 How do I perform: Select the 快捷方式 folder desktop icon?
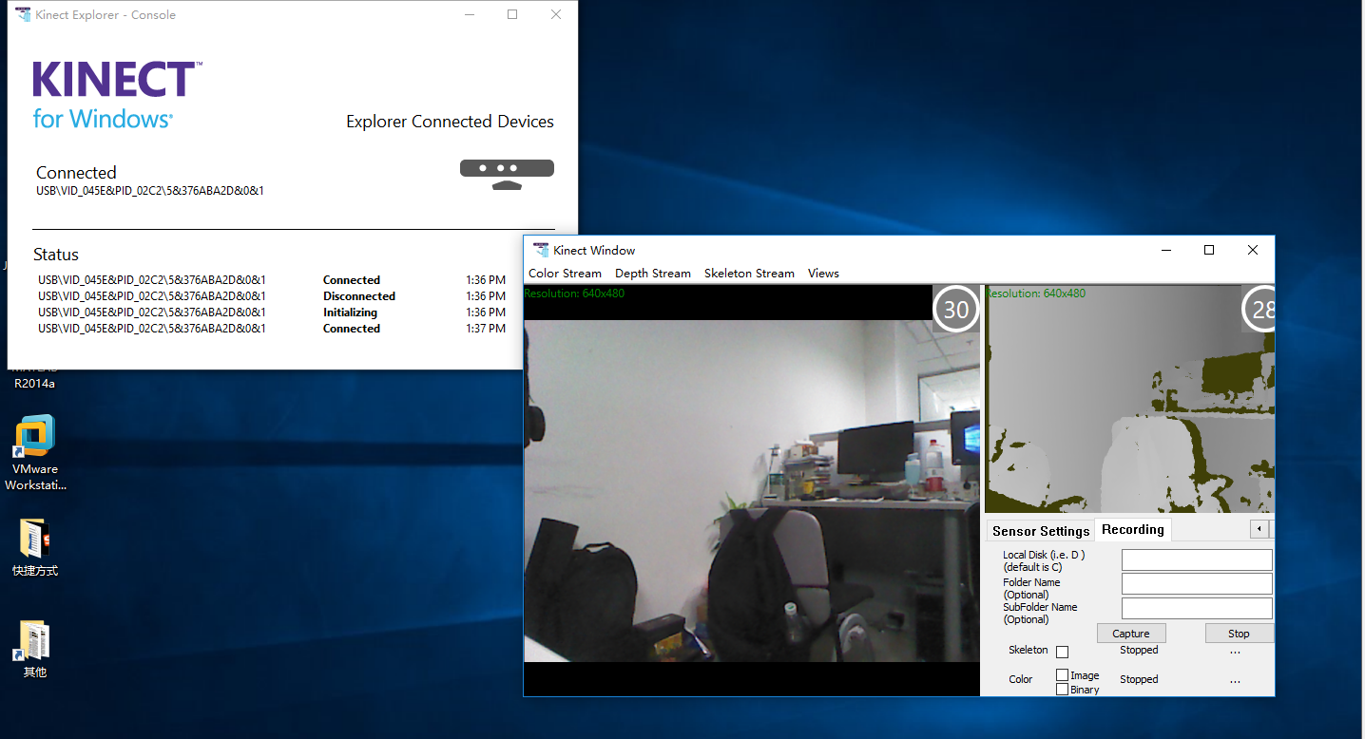(x=35, y=548)
